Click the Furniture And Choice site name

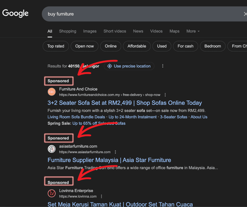[x=78, y=89]
